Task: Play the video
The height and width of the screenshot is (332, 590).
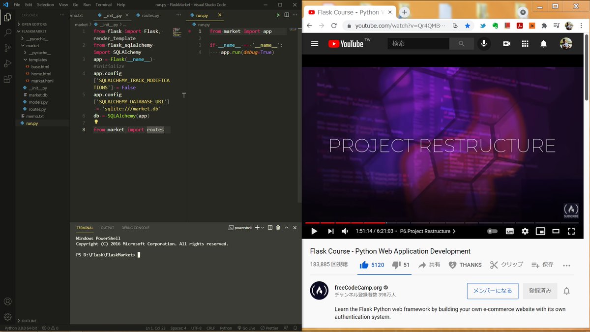Action: coord(314,231)
